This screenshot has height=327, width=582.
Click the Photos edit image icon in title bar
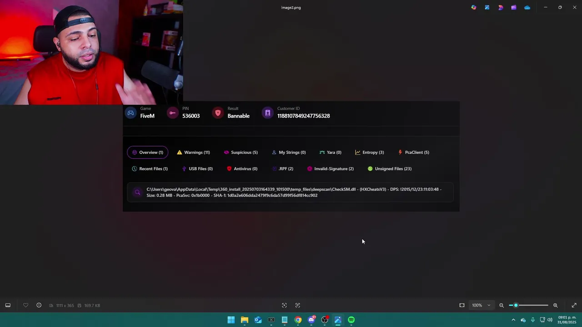[487, 7]
